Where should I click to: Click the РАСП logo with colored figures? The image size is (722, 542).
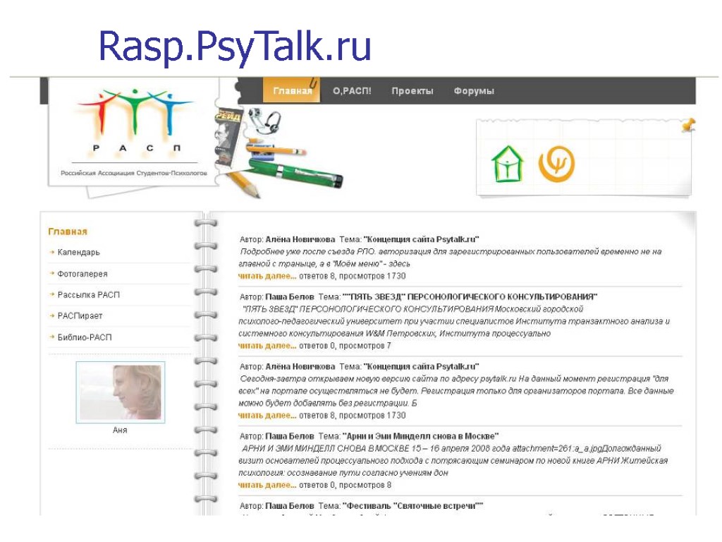click(134, 120)
